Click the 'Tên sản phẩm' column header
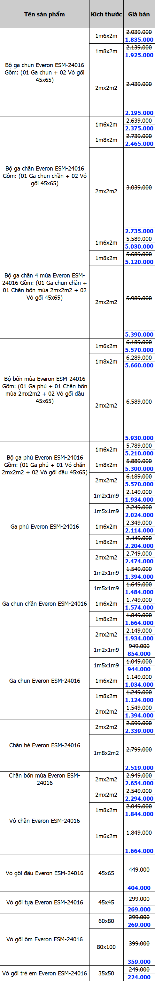Screen dimensions: 155x1003 click(x=44, y=14)
